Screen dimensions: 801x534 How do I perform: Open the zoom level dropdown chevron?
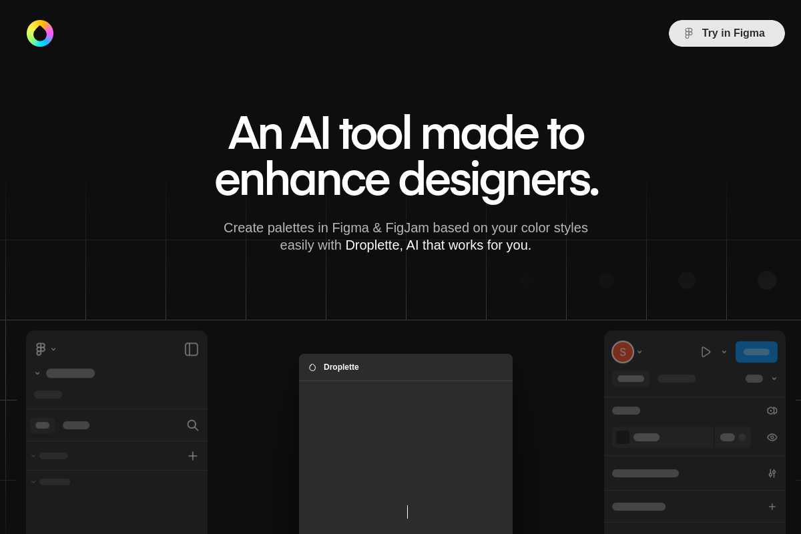coord(774,378)
